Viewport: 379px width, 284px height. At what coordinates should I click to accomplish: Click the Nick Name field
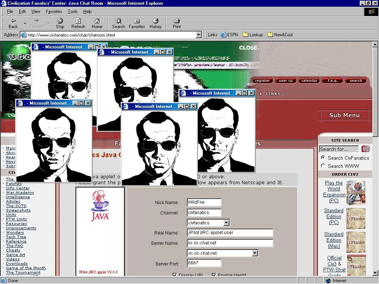[204, 202]
